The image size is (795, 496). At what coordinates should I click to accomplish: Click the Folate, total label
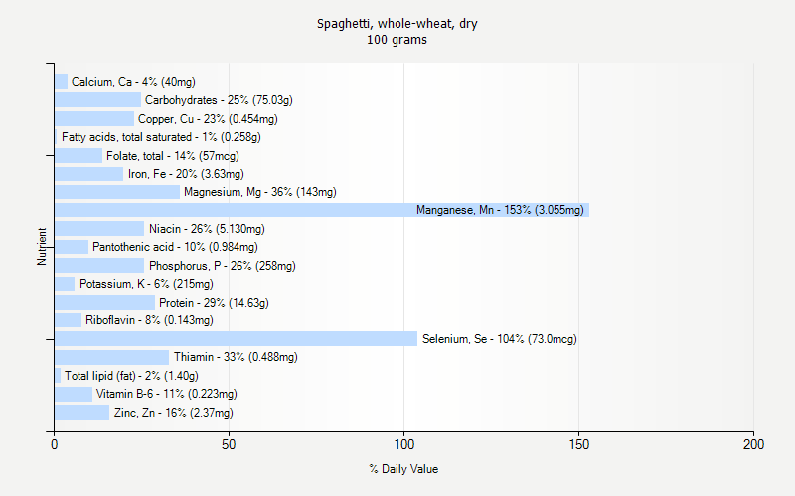tap(173, 156)
